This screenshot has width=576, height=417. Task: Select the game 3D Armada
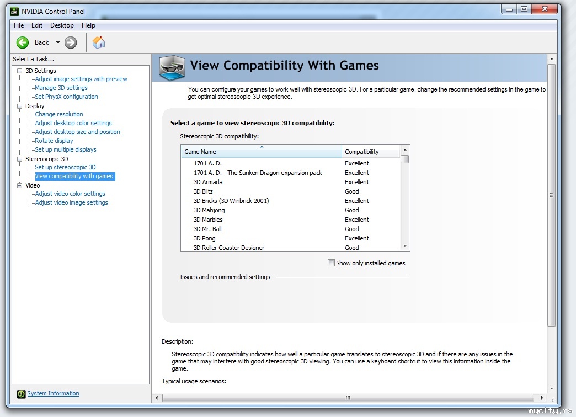290,182
